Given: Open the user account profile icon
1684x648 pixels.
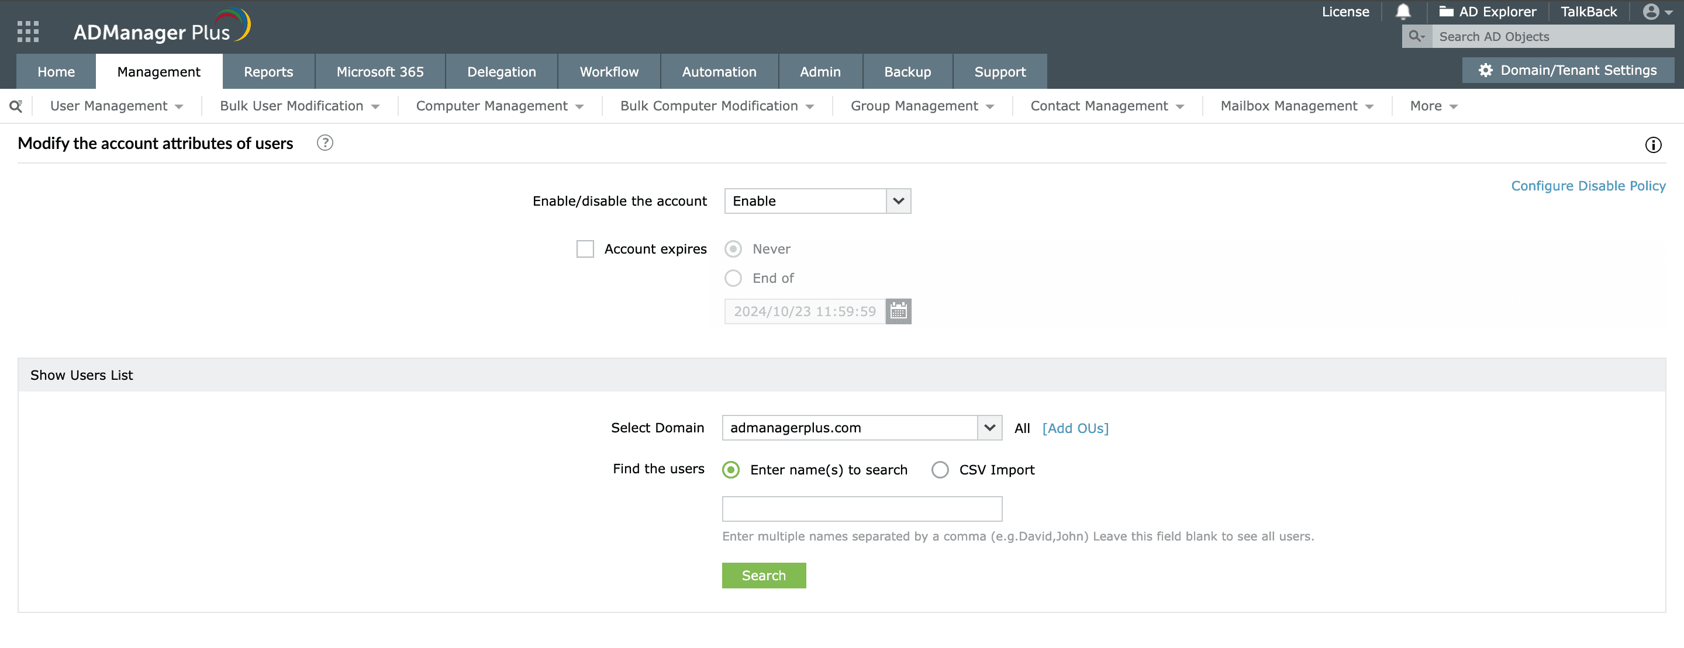Looking at the screenshot, I should [1651, 12].
